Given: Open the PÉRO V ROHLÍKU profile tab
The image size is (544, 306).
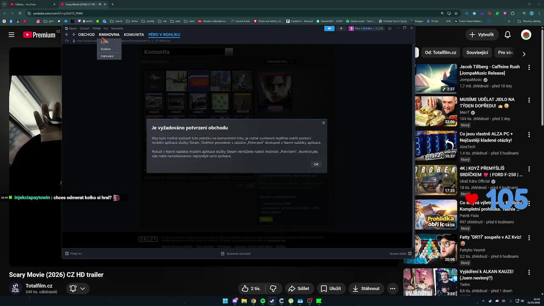Looking at the screenshot, I should click(164, 34).
